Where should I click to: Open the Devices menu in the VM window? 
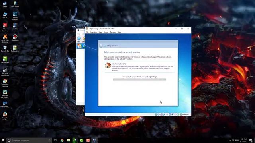tap(113, 32)
